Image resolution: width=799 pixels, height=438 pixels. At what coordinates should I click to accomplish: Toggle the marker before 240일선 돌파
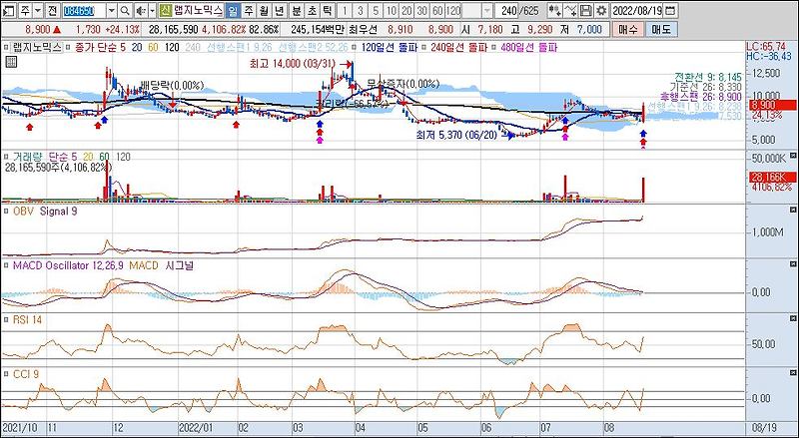tap(425, 47)
